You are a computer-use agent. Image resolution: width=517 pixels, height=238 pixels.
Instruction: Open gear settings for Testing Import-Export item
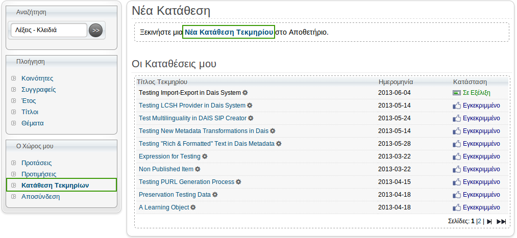click(x=245, y=93)
